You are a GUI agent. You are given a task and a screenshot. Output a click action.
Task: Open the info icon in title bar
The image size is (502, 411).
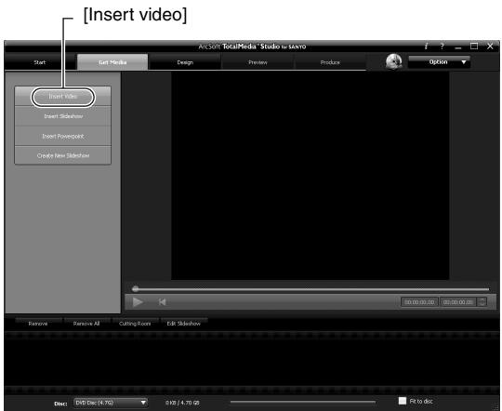click(426, 46)
